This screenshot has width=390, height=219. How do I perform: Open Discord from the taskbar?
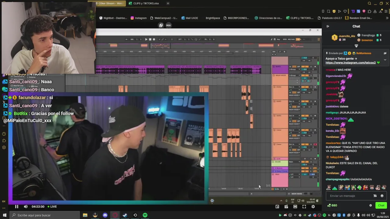pyautogui.click(x=105, y=215)
